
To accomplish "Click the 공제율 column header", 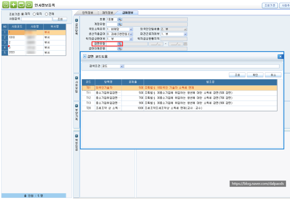I will click(133, 82).
